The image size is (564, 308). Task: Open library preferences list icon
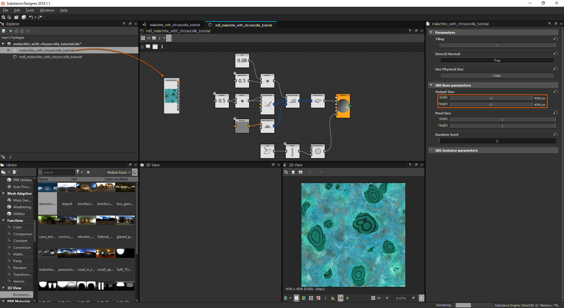(x=15, y=172)
